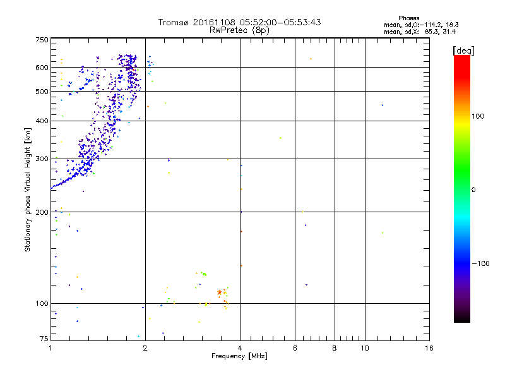Click the '200' y-axis tick label
This screenshot has height=379, width=505.
tap(42, 212)
